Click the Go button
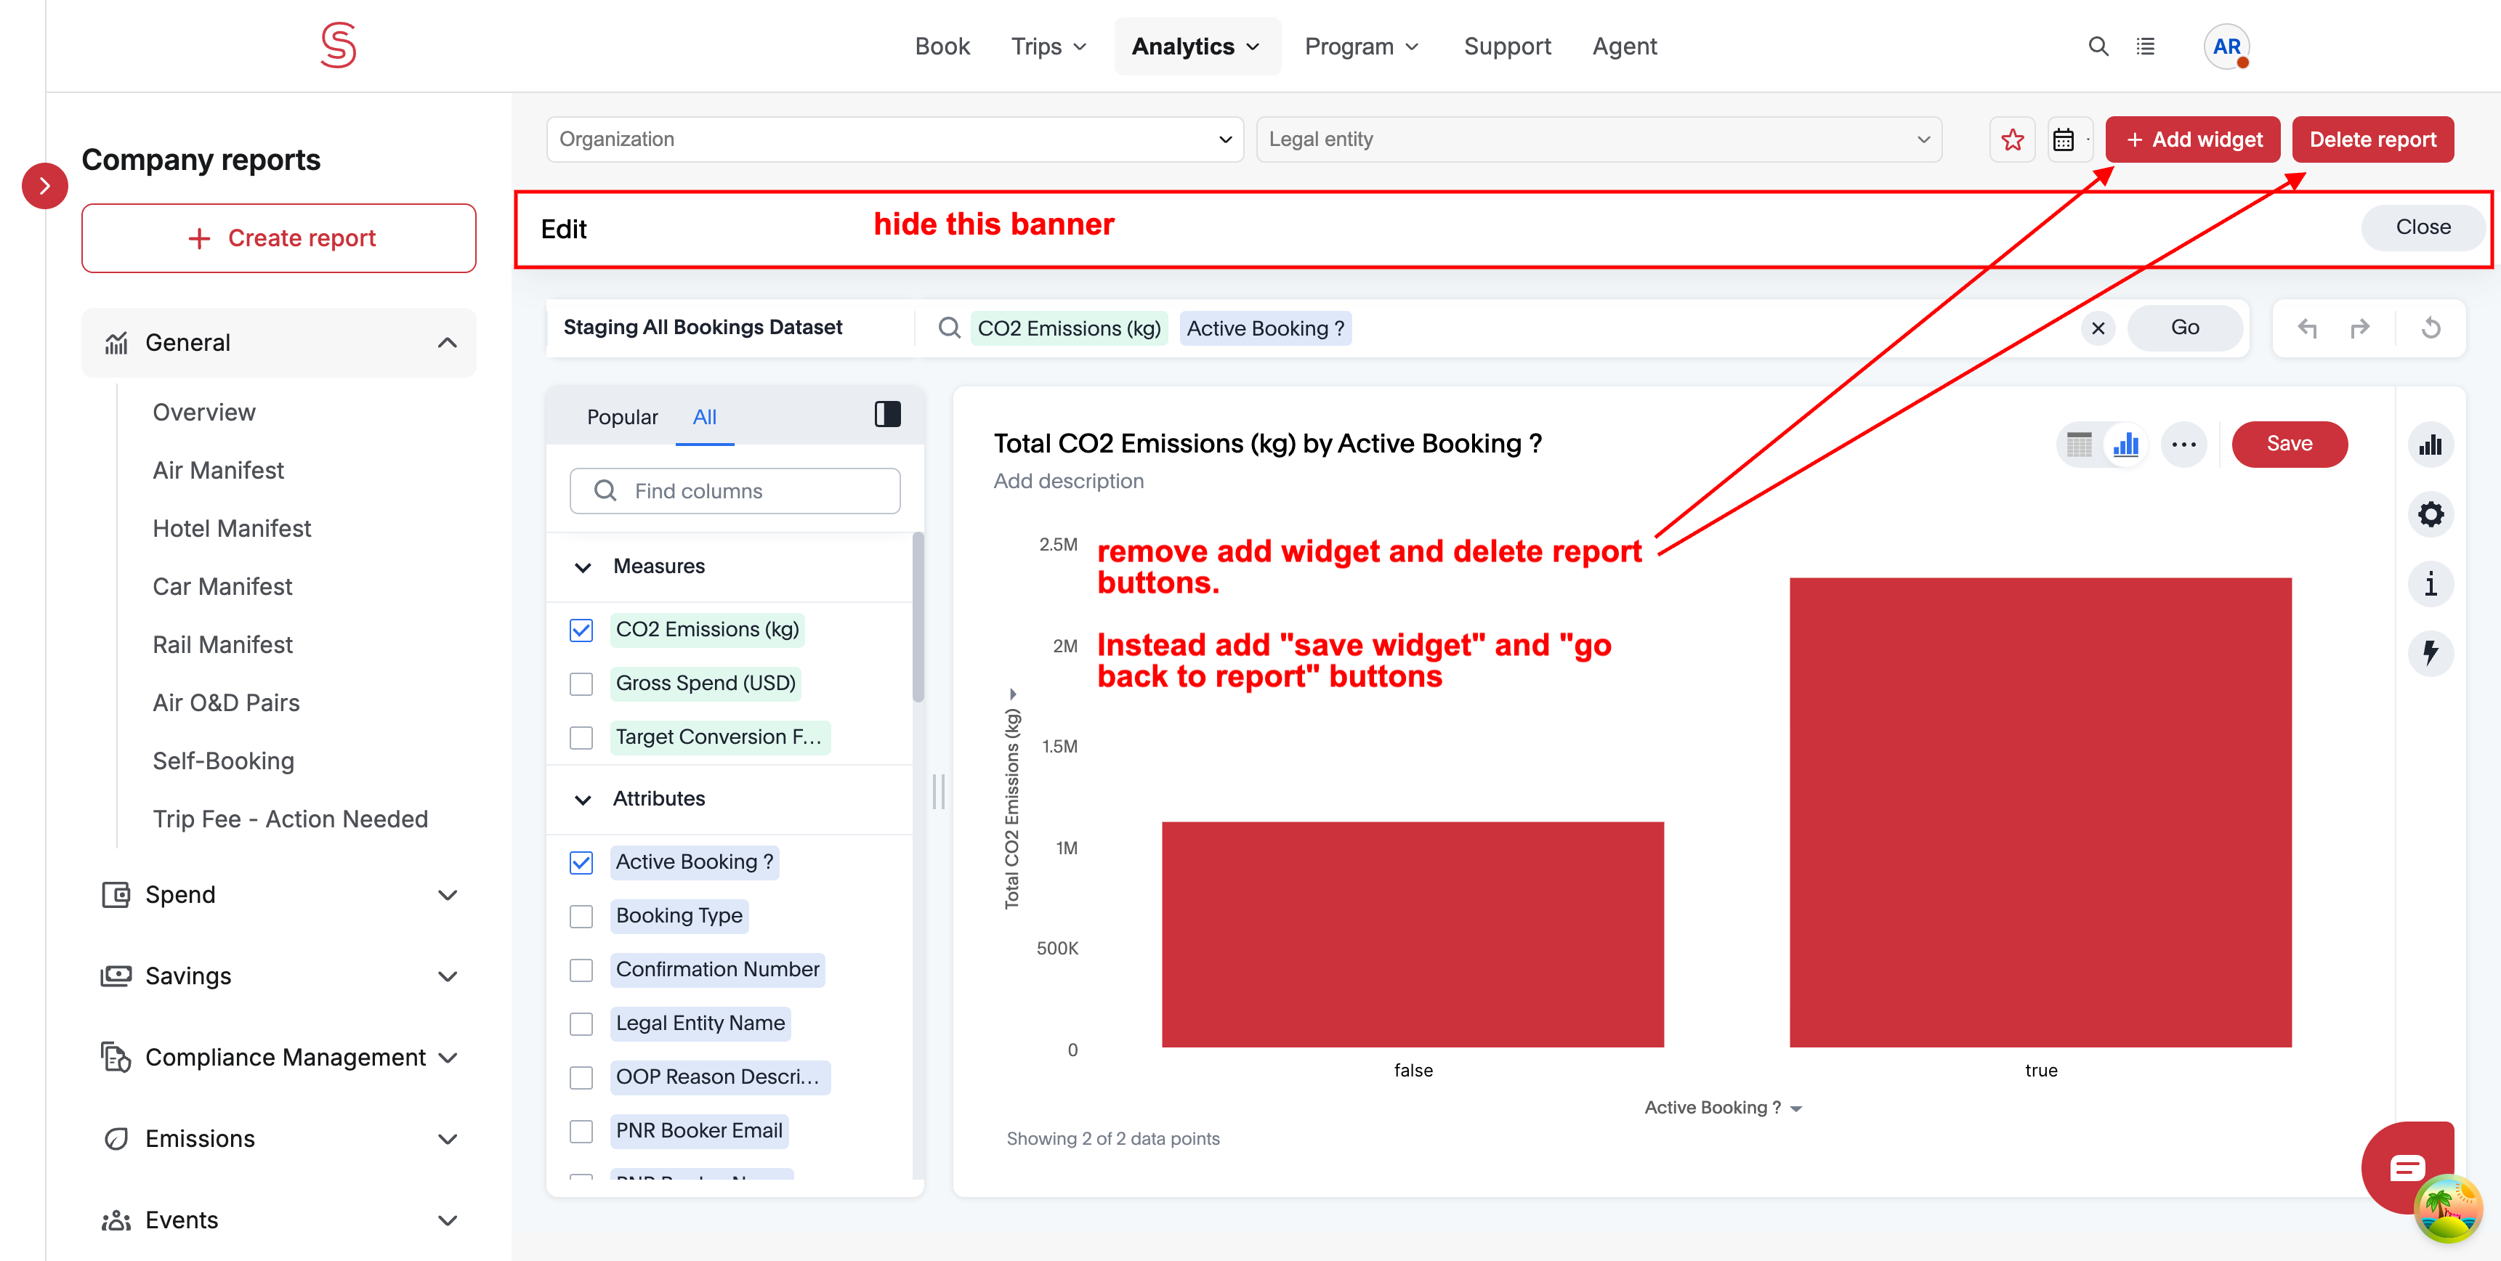The height and width of the screenshot is (1261, 2501). (2186, 328)
